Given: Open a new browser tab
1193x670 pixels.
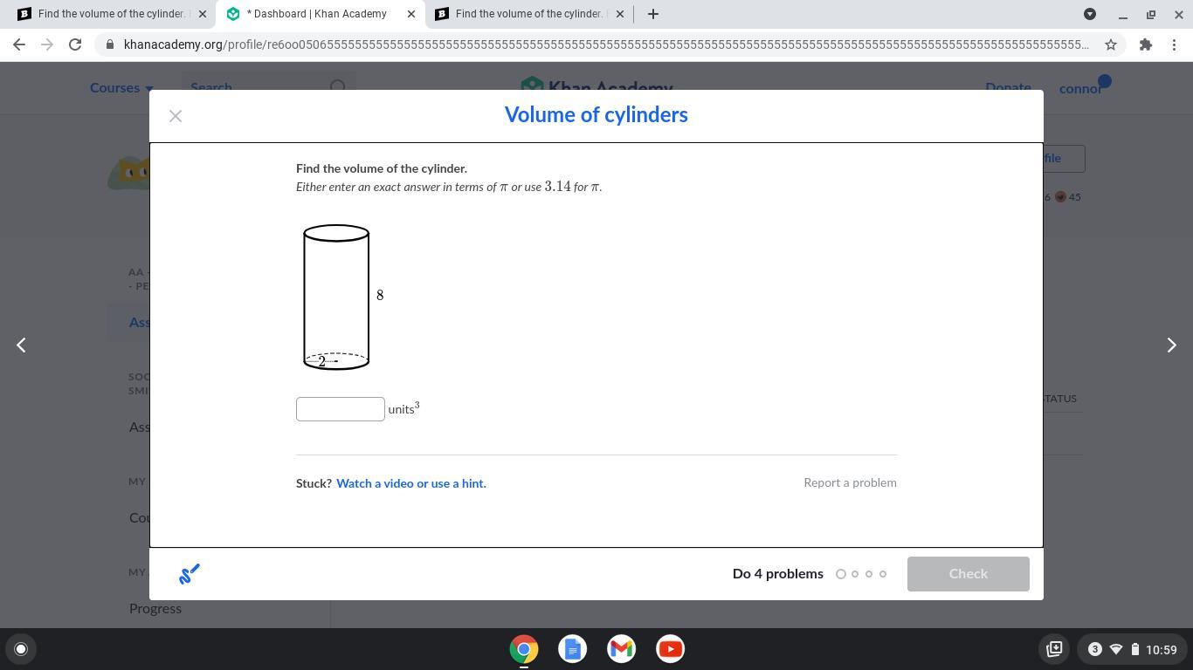Looking at the screenshot, I should click(x=652, y=14).
